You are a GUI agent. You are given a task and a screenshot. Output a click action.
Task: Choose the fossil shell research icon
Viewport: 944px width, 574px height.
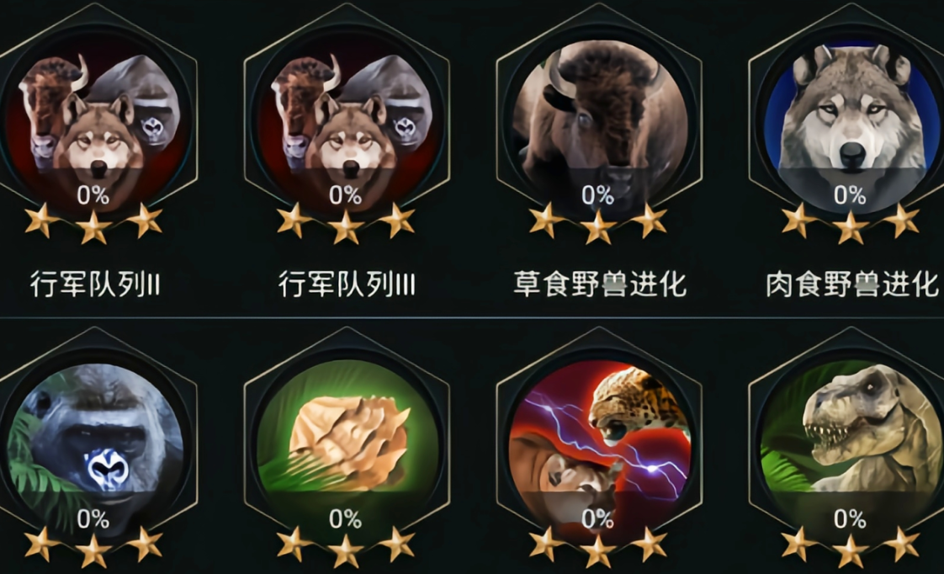pyautogui.click(x=347, y=448)
